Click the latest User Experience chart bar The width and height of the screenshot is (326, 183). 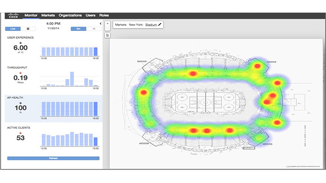coord(96,52)
